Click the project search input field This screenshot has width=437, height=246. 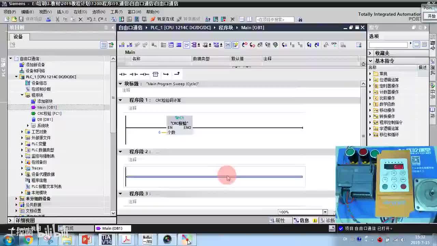(x=275, y=19)
